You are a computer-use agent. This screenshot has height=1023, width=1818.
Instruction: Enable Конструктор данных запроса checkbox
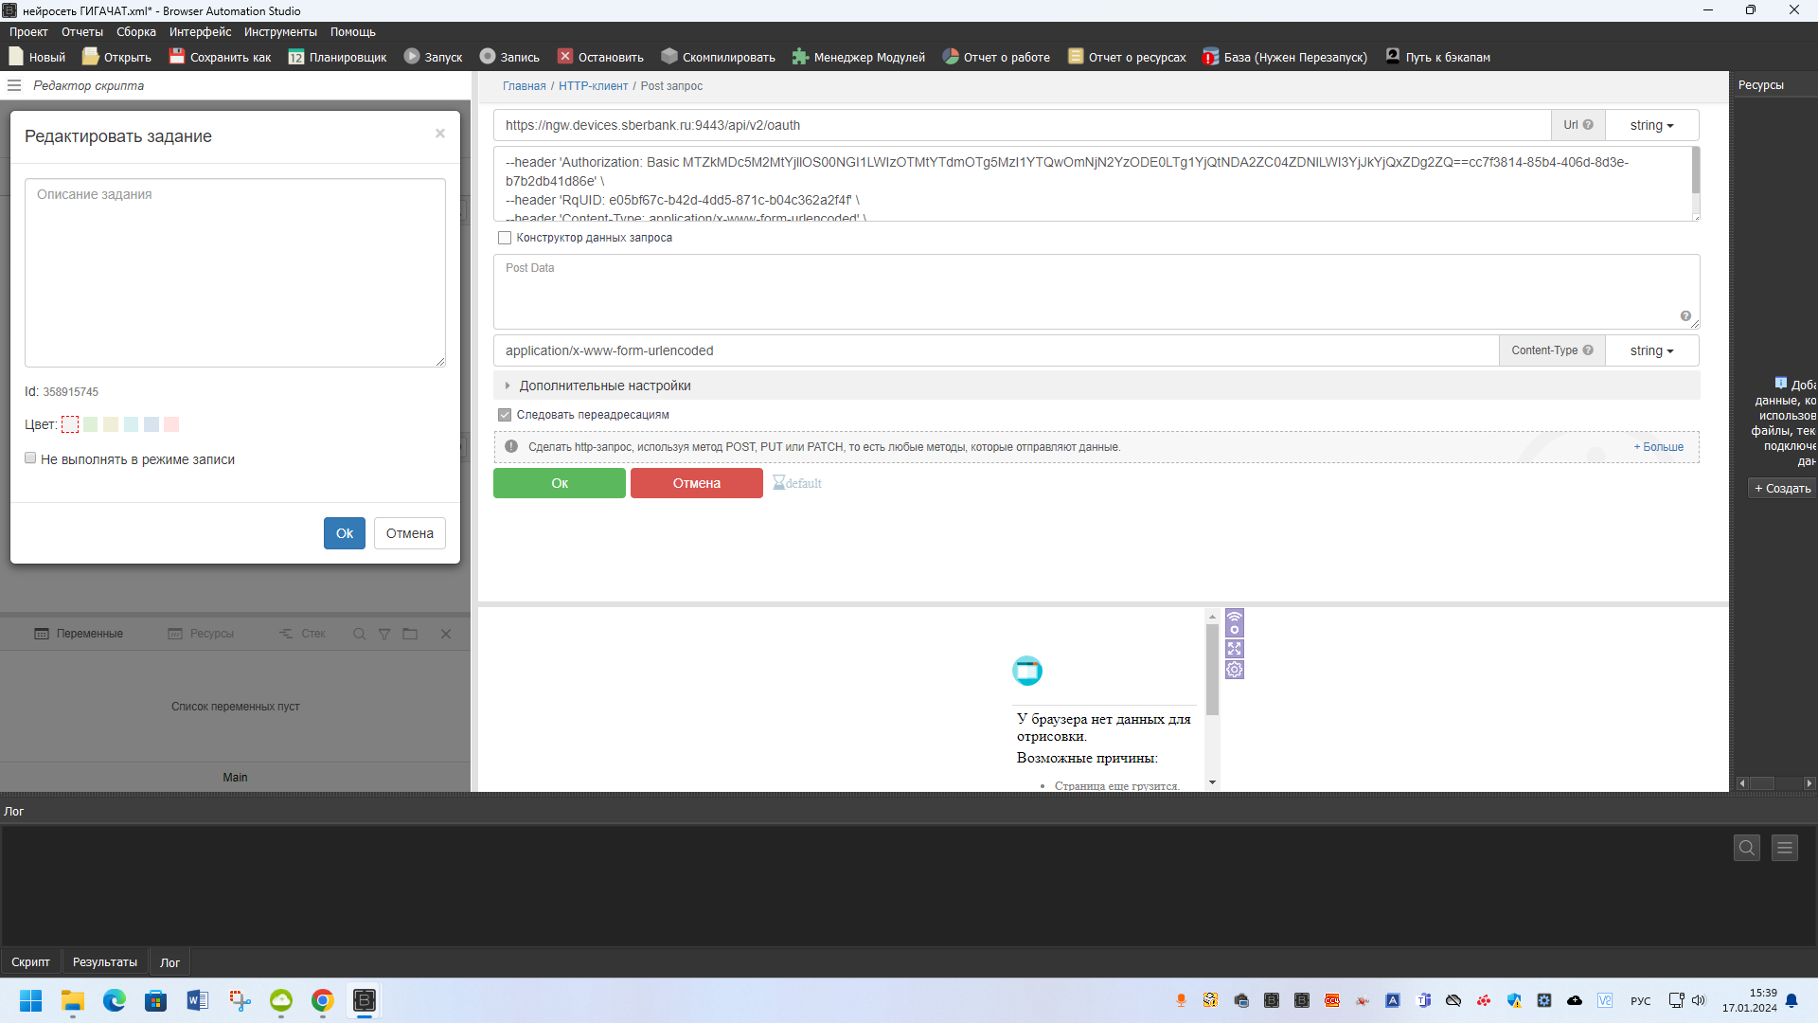coord(505,238)
